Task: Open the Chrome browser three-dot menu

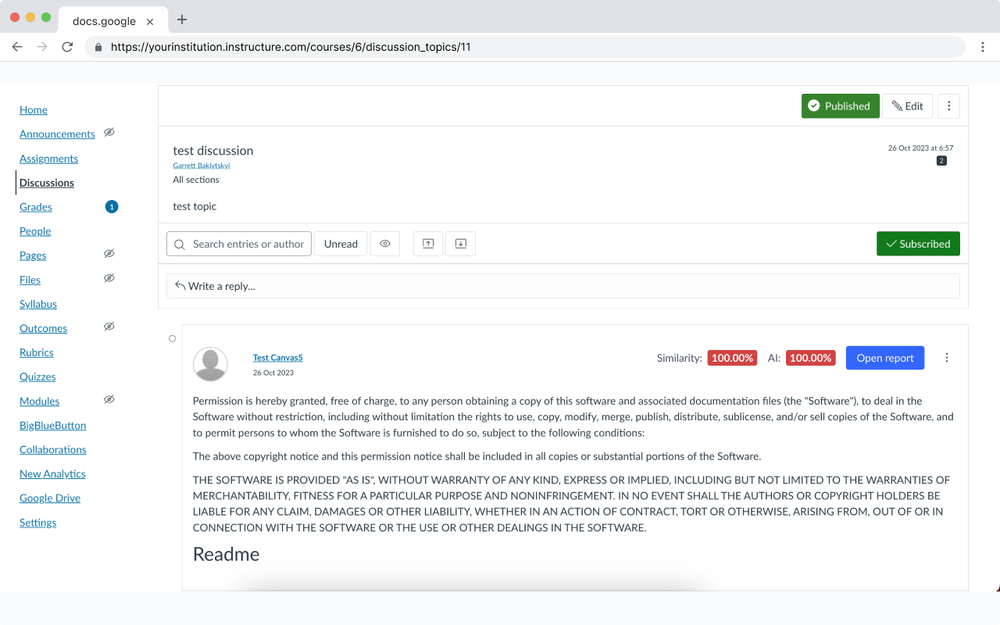Action: click(983, 47)
